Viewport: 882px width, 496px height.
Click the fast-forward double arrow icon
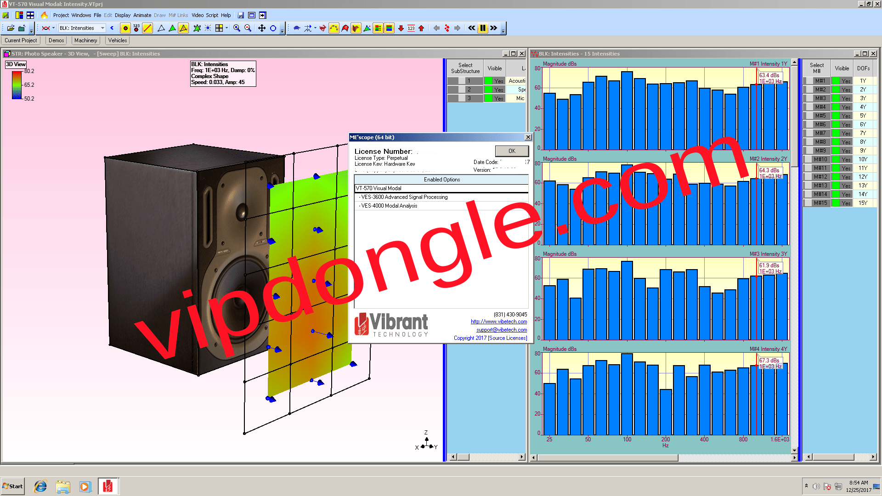click(493, 28)
